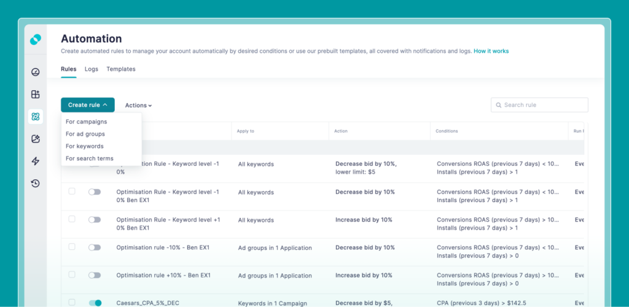The height and width of the screenshot is (307, 629).
Task: Open rule Optimisation Rule - Keyword level +10% Ben EX1
Action: [x=168, y=223]
